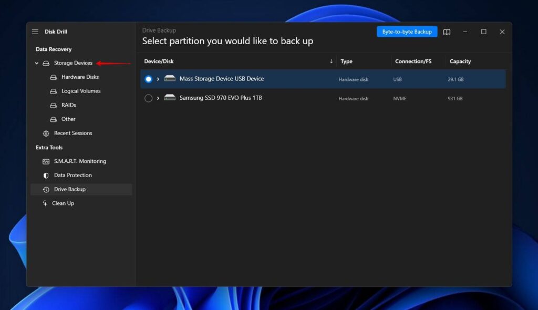Click the Hardware Disks drive icon
Image resolution: width=538 pixels, height=310 pixels.
(54, 77)
